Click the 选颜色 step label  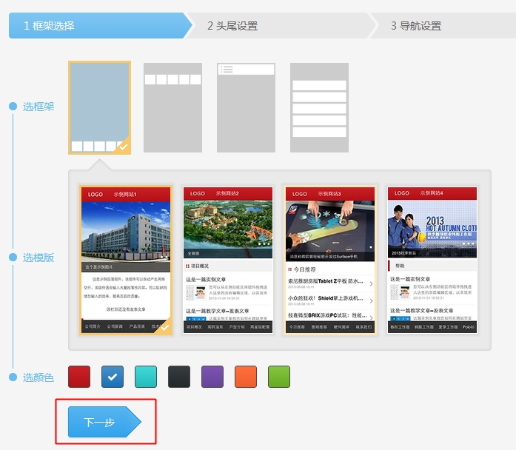(38, 377)
